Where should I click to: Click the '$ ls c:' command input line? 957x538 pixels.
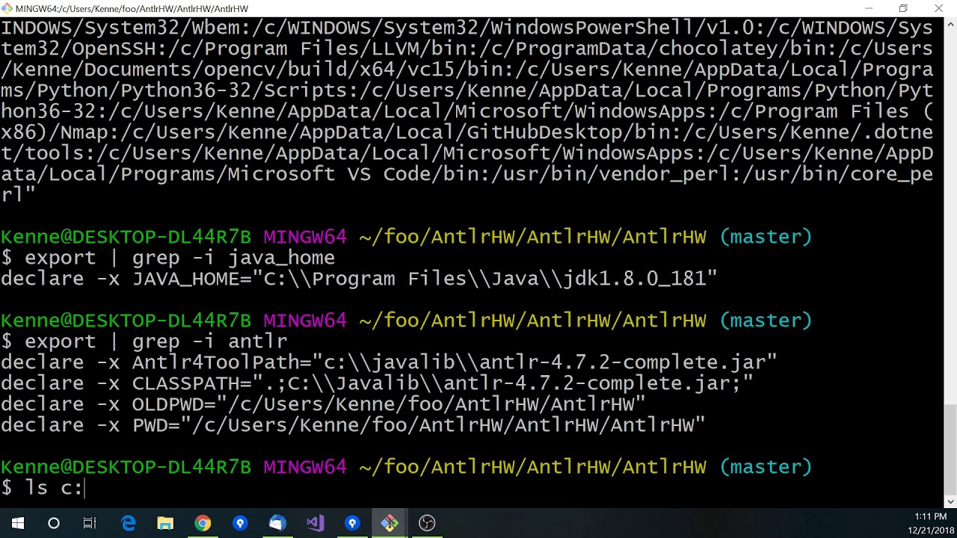43,488
